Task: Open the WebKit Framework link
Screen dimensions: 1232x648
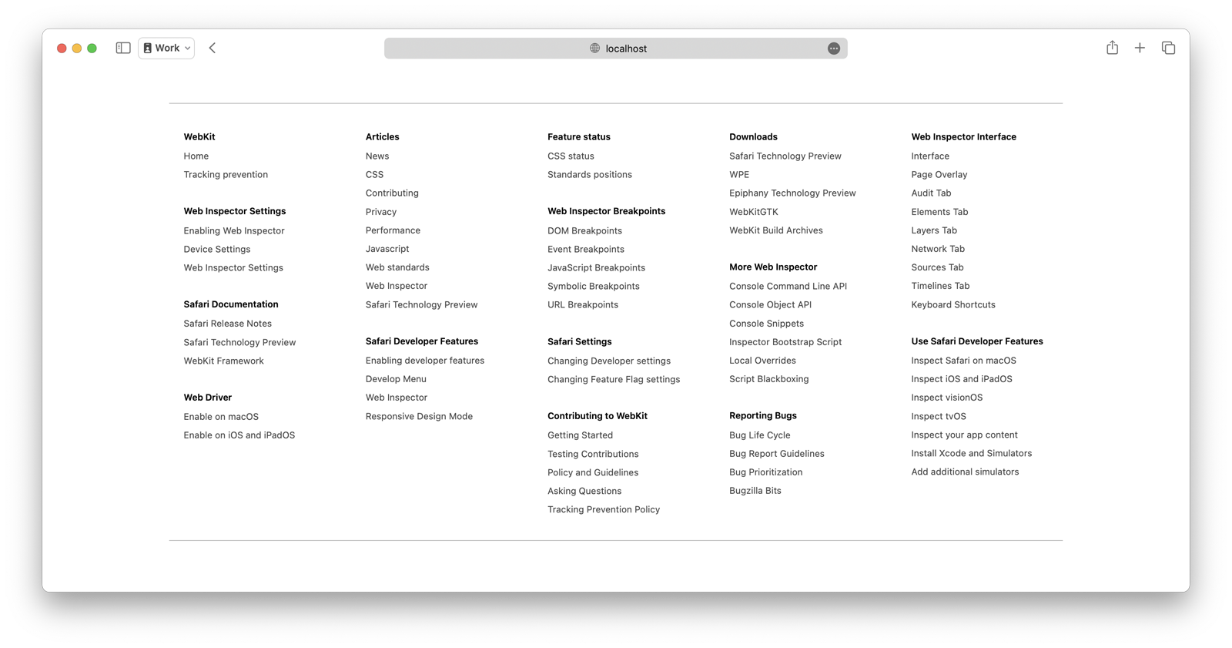Action: (224, 361)
